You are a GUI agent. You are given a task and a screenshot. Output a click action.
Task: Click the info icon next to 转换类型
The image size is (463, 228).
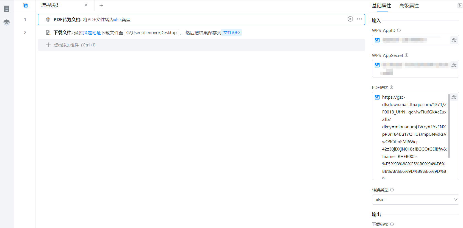click(392, 190)
